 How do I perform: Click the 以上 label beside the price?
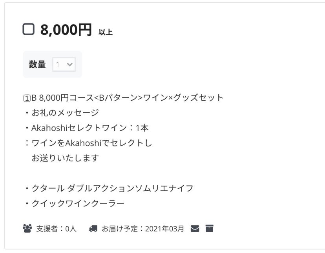105,32
